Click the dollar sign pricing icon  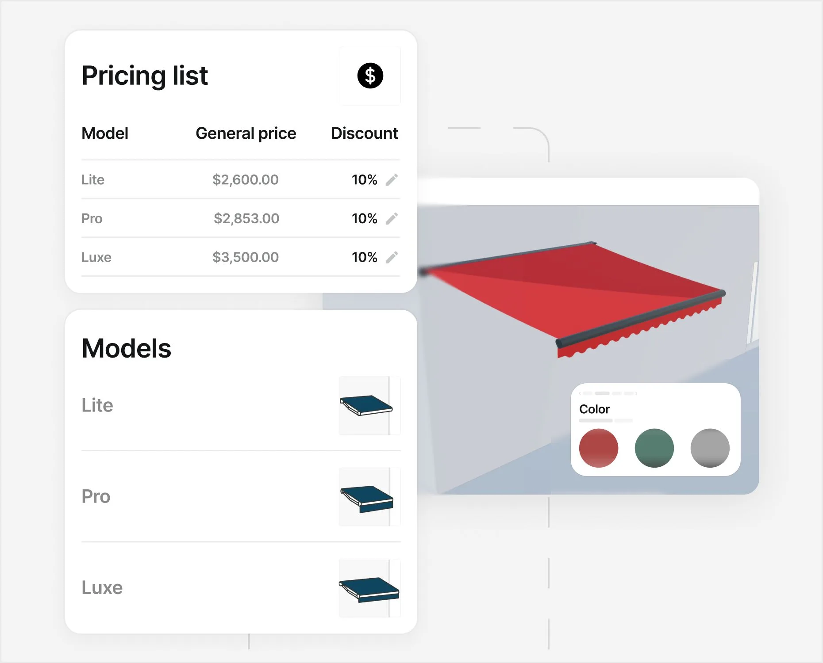[x=370, y=76]
